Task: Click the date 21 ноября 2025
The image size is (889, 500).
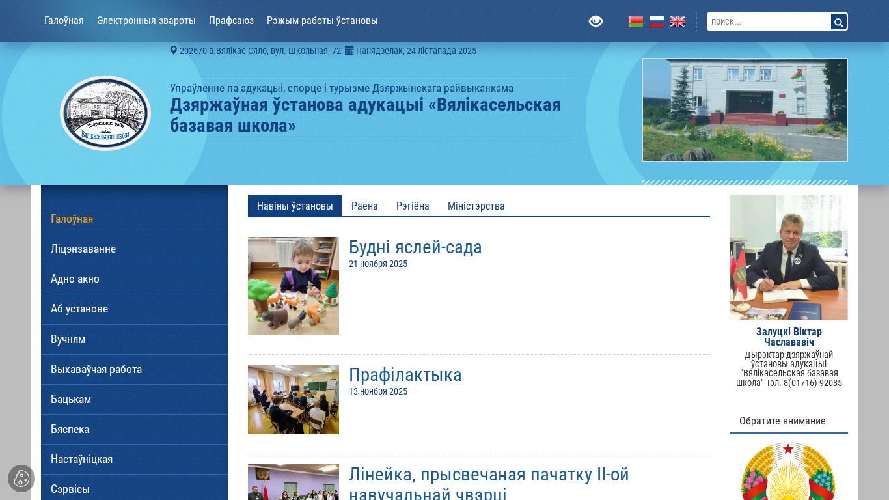Action: (378, 264)
